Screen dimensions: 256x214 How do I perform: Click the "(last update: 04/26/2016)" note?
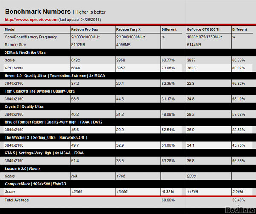80,20
